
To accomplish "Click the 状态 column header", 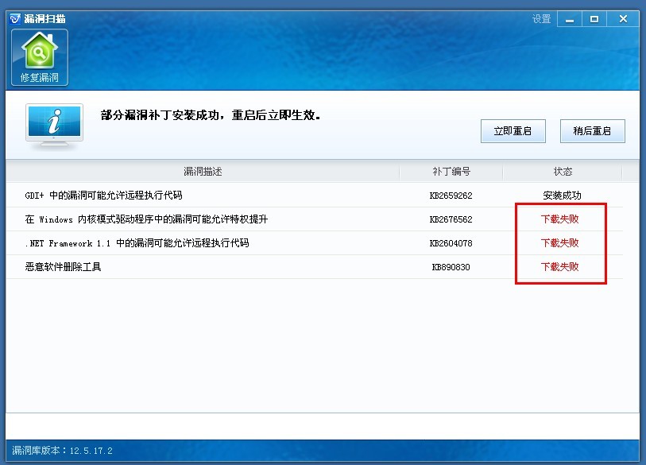I will (561, 171).
